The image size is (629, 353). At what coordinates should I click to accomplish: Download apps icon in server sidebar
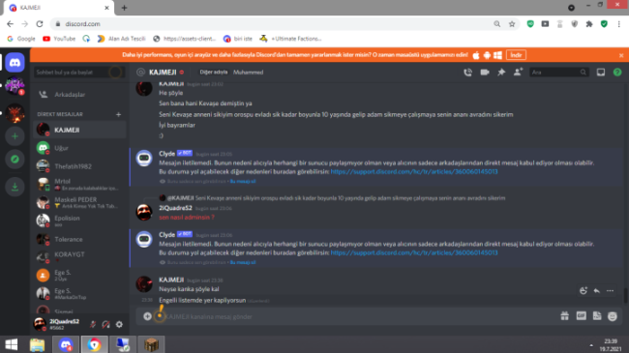coord(15,187)
